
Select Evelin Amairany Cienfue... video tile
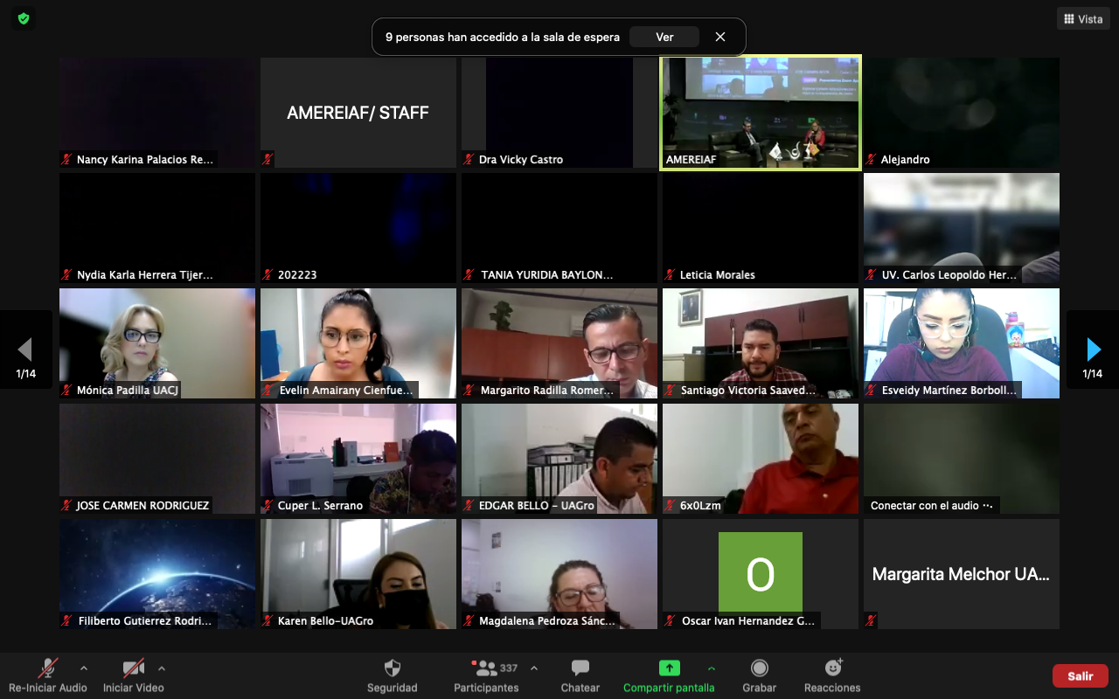tap(358, 343)
